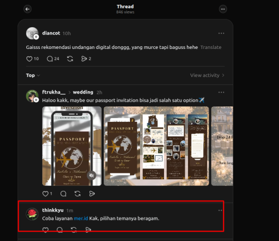Screen dimensions: 279x241
Task: Follow ftrukha__ via avatar plus badge
Action: point(36,100)
